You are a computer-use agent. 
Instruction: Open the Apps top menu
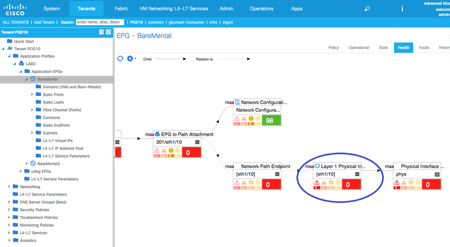tap(297, 9)
